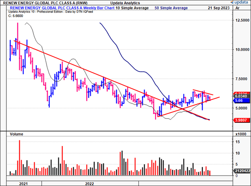Click the 15 volume axis label
Viewport: 251px width, 186px height.
point(238,142)
